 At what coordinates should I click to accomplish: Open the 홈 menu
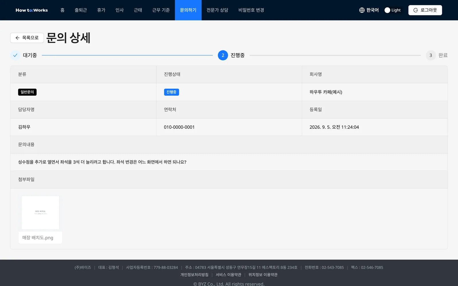[62, 10]
